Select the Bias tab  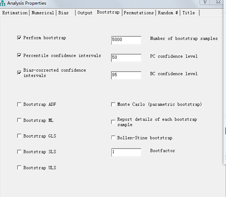click(64, 13)
